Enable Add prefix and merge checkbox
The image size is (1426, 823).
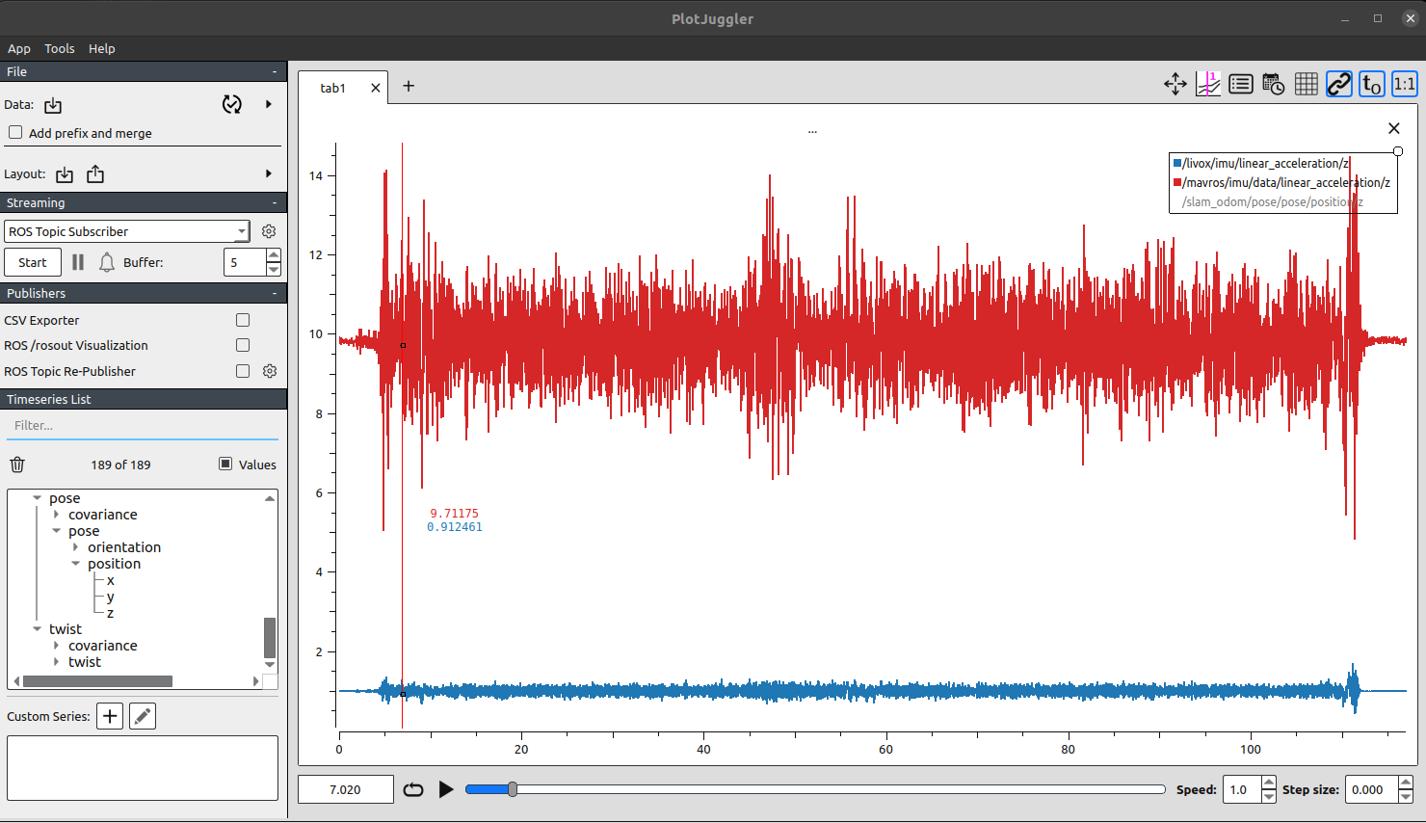(x=15, y=133)
